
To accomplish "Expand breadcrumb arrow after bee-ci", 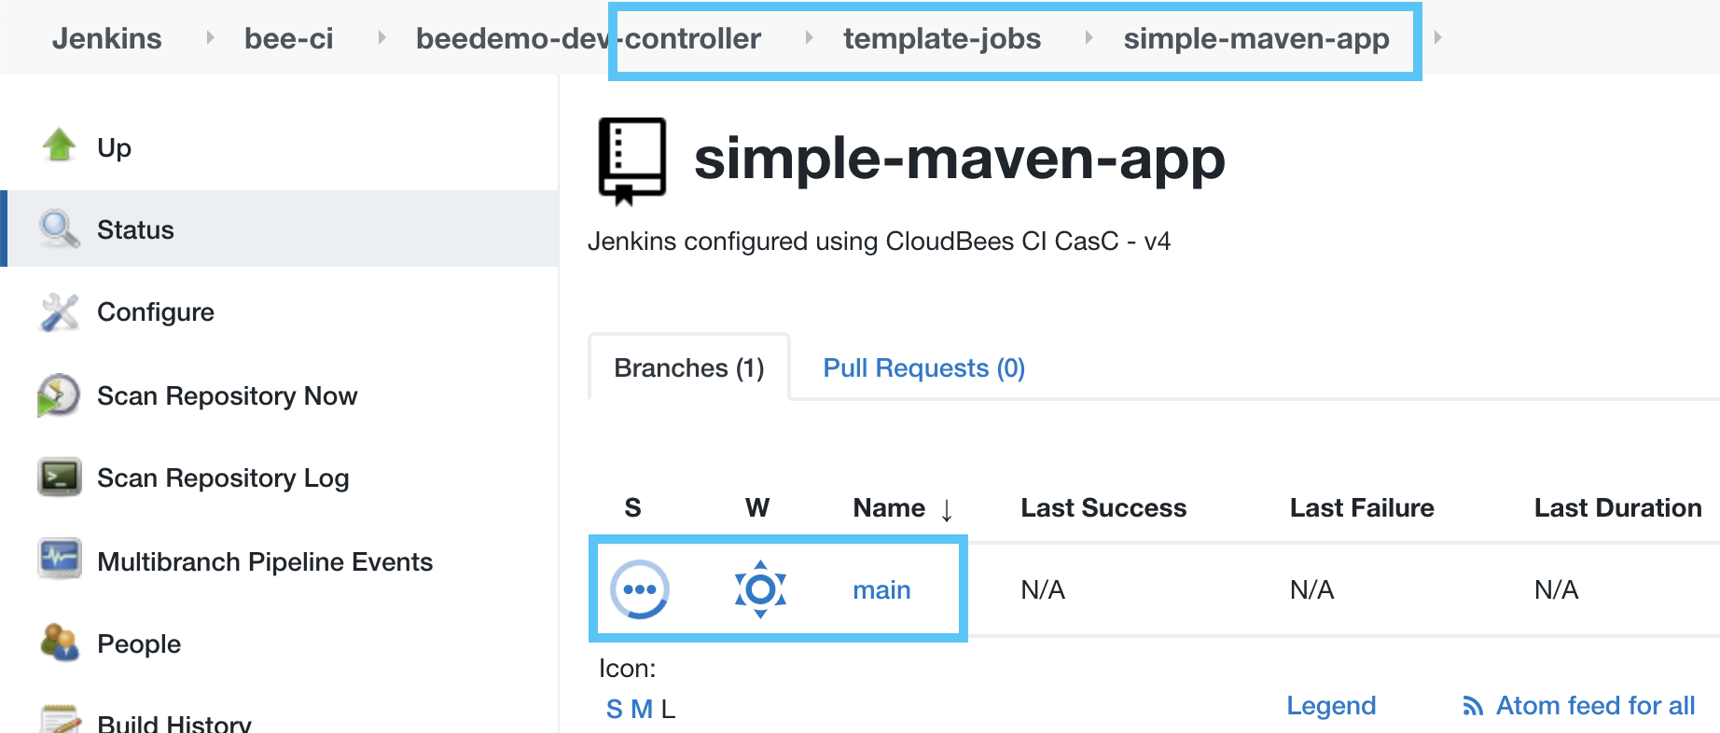I will point(381,37).
